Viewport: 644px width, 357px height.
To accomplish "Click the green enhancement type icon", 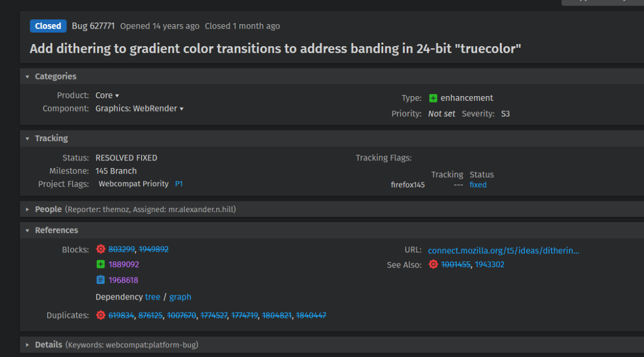I will click(x=433, y=98).
